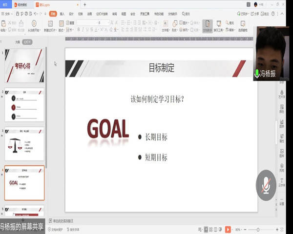This screenshot has width=293, height=234.
Task: Select the Slides pill in thumbnail panel
Action: pos(27,42)
